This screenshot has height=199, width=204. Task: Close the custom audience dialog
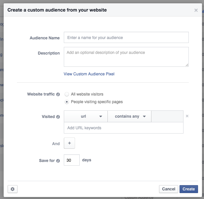click(196, 10)
